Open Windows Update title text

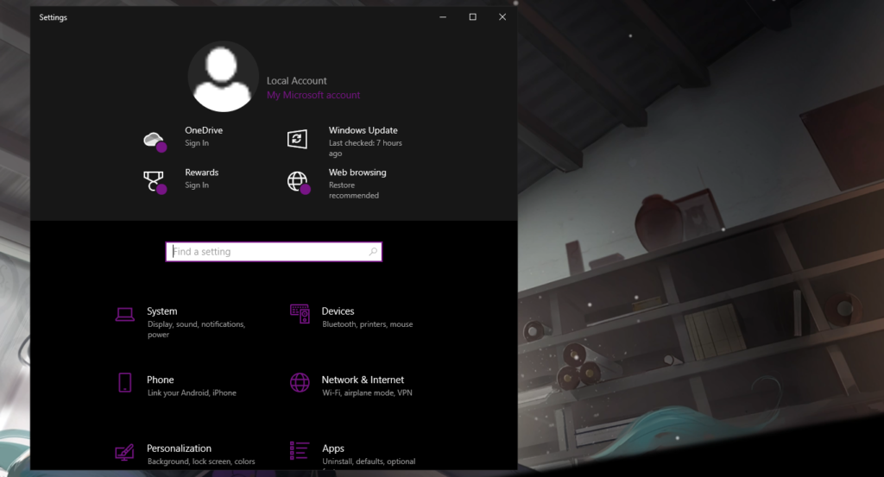point(363,130)
